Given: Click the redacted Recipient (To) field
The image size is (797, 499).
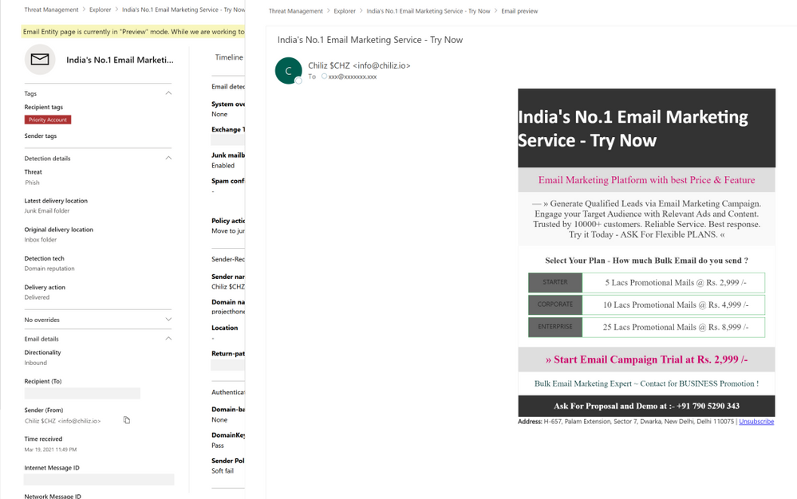Looking at the screenshot, I should [x=82, y=394].
